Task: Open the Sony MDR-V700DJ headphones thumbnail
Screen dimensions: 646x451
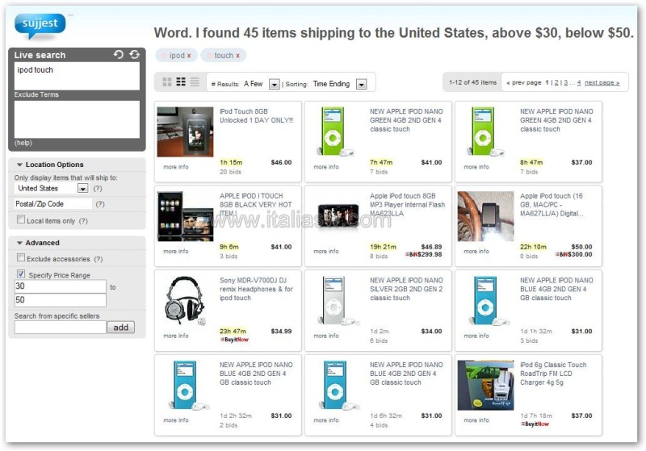Action: click(x=185, y=301)
